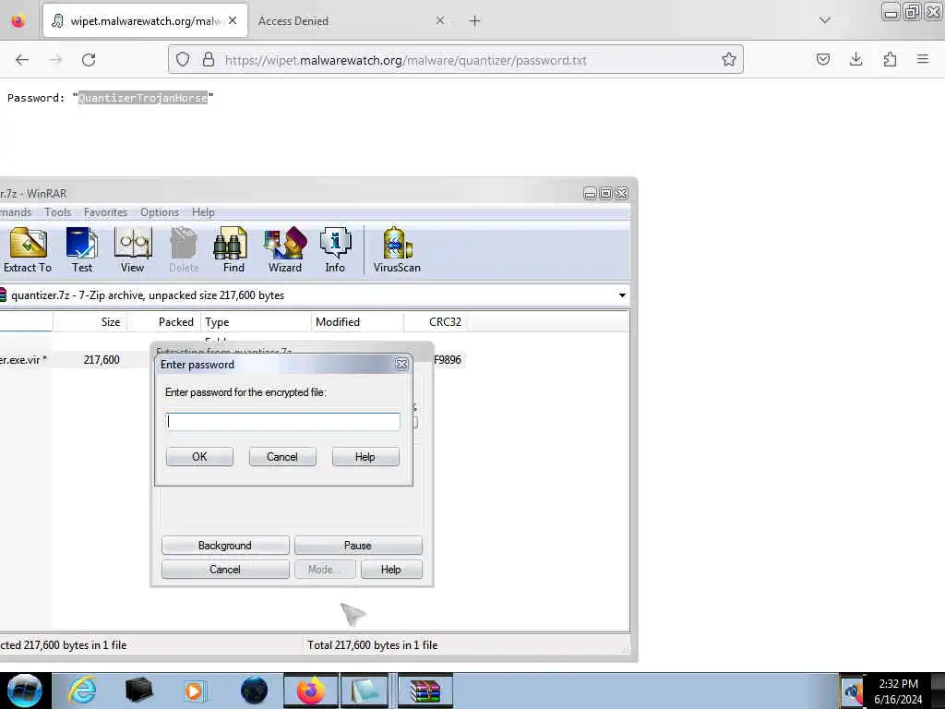Bookmark this page with the star icon
This screenshot has width=945, height=709.
coord(729,60)
